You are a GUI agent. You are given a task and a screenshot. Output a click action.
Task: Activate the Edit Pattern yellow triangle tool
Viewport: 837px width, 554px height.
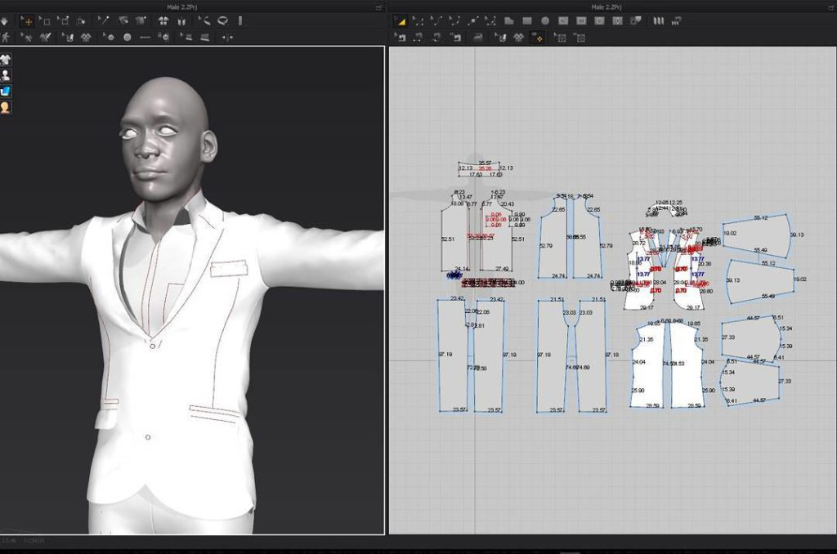point(401,21)
